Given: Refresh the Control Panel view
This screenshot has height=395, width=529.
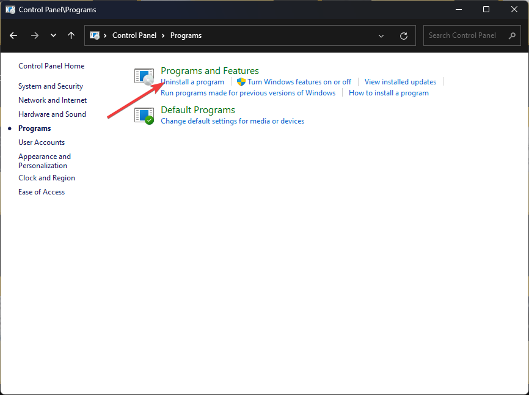Looking at the screenshot, I should click(x=404, y=36).
